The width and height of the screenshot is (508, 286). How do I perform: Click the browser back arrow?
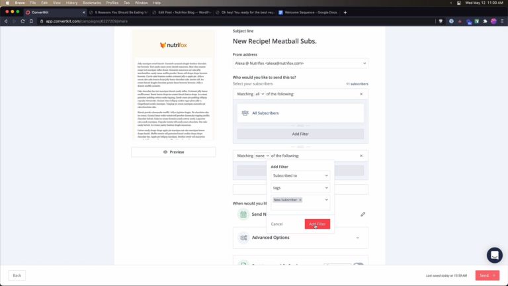coord(6,21)
